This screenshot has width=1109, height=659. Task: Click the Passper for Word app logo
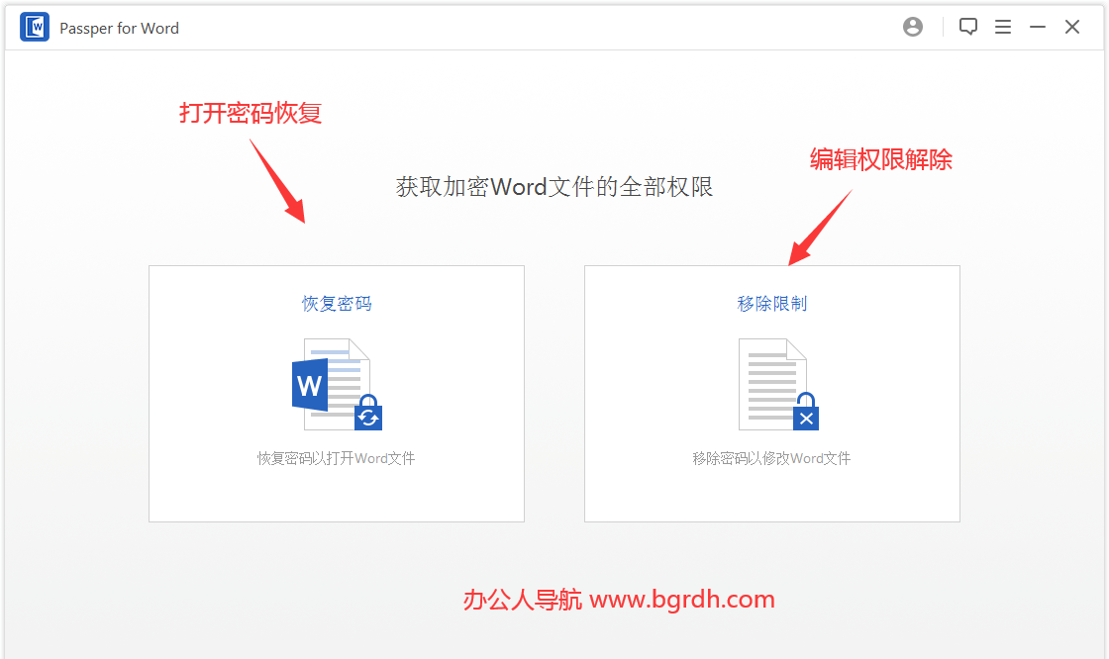35,28
